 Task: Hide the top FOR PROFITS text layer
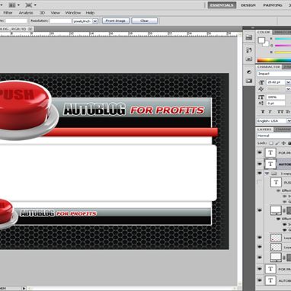click(x=260, y=152)
